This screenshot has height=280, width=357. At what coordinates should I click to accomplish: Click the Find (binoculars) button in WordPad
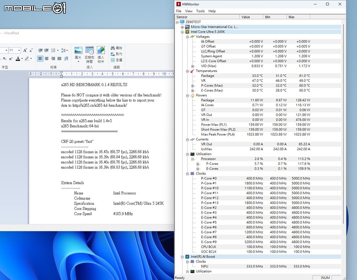click(116, 48)
